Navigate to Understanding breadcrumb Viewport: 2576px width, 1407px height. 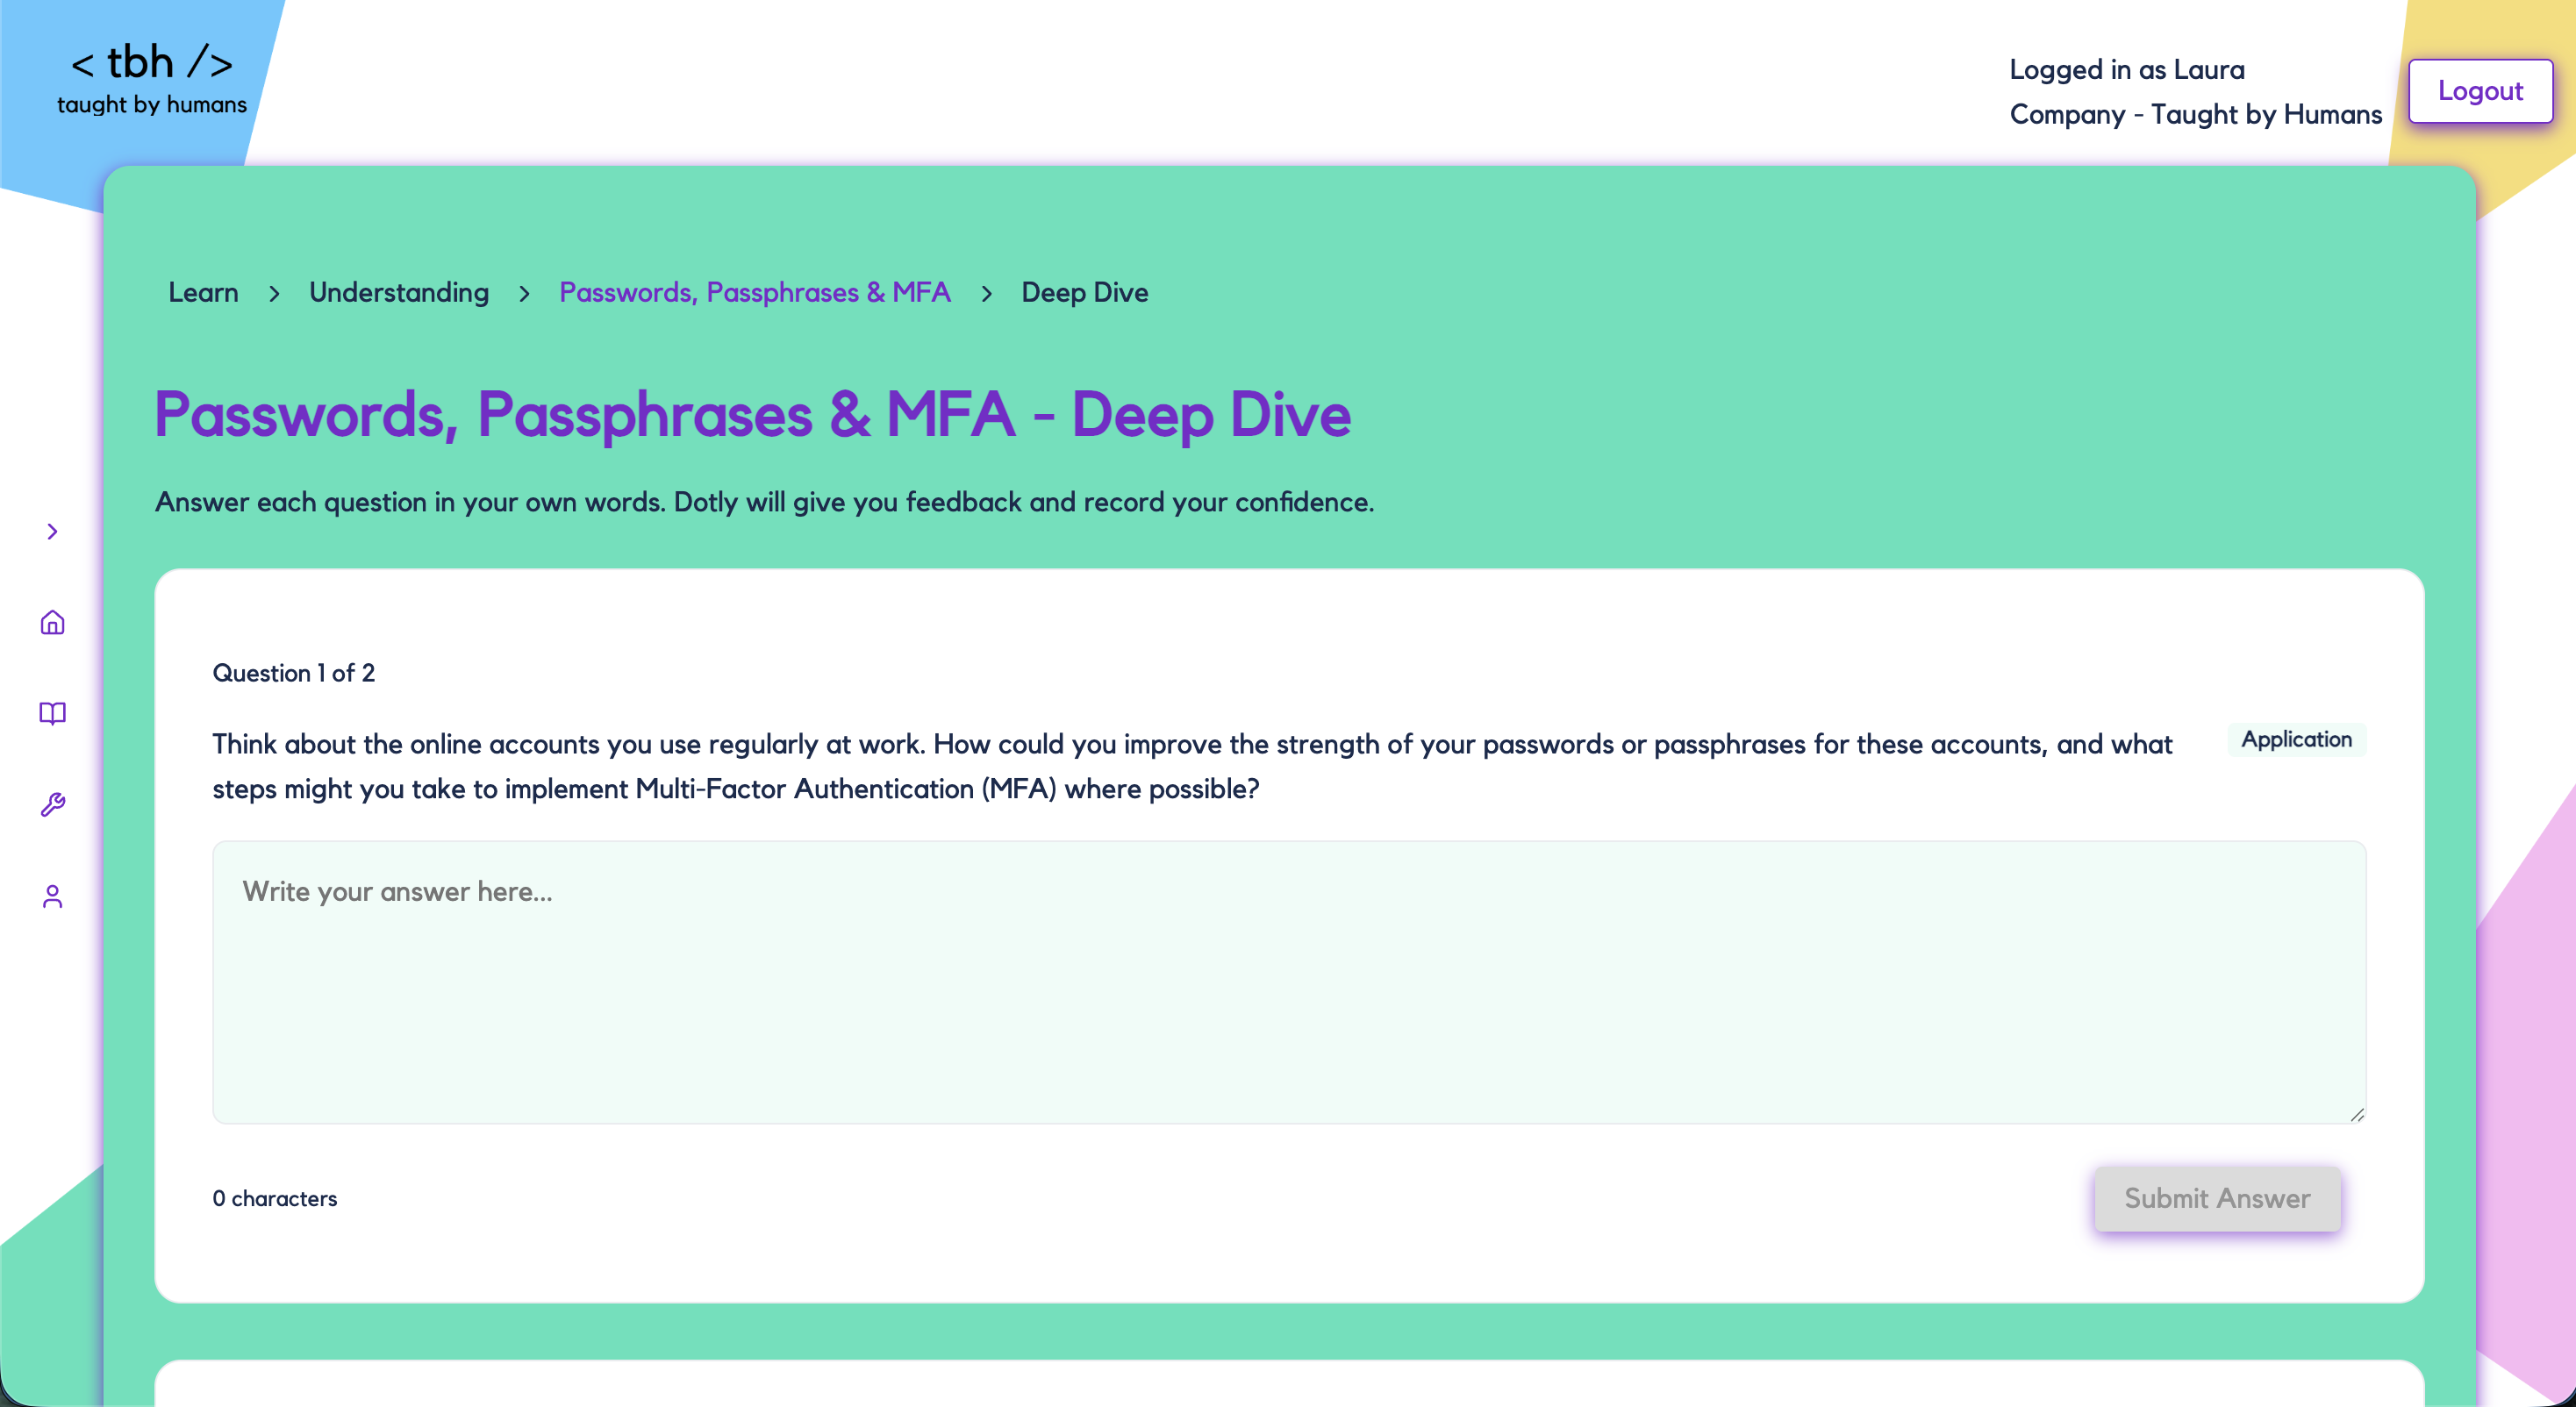tap(399, 292)
